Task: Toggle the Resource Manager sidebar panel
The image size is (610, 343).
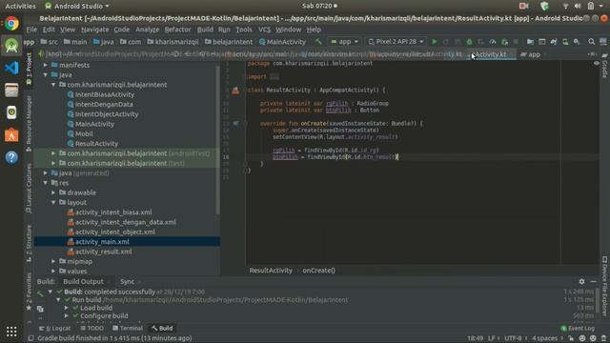Action: click(29, 123)
